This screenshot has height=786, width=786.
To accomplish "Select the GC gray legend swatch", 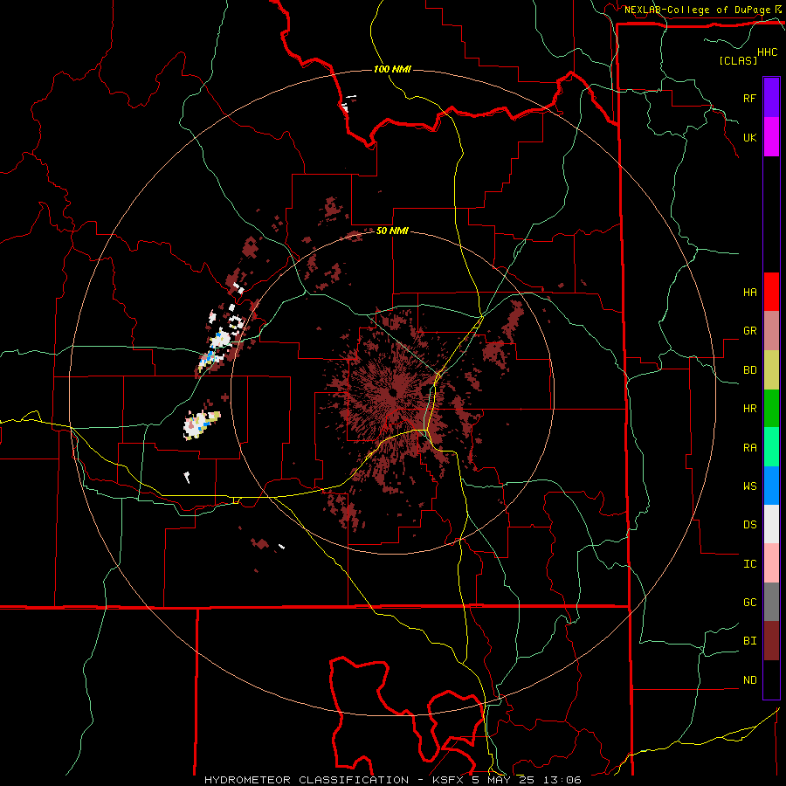I will (x=771, y=602).
